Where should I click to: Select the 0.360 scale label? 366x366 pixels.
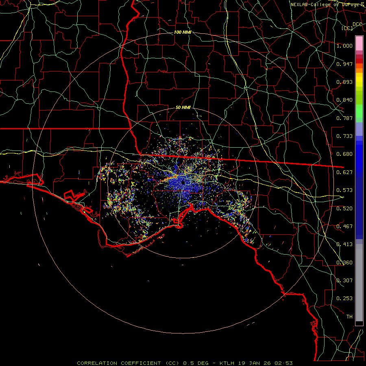tap(344, 263)
